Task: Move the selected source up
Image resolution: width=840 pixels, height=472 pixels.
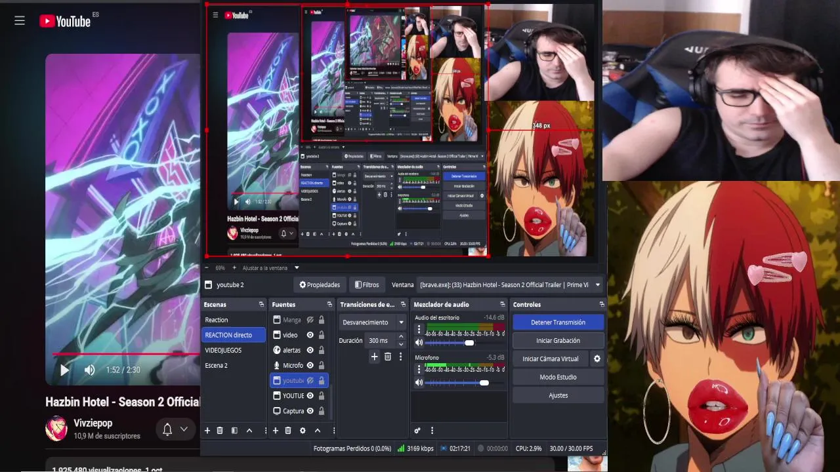Action: (318, 431)
